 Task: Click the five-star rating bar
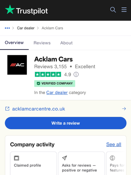coord(48,75)
